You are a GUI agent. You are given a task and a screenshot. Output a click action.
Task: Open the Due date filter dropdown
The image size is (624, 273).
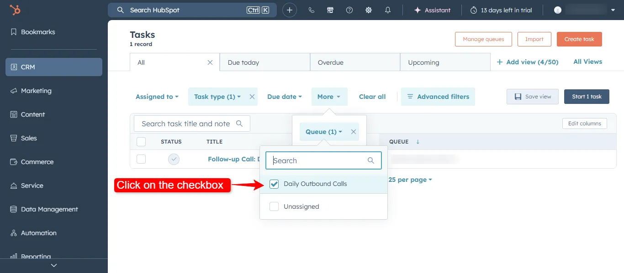(x=285, y=97)
